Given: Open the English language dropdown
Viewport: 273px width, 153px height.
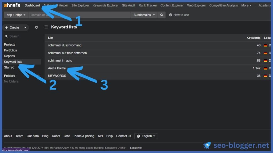Looking at the screenshot, I should (x=146, y=136).
